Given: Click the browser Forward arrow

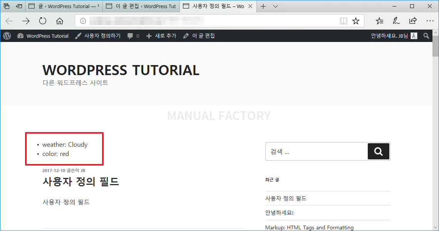Looking at the screenshot, I should pyautogui.click(x=26, y=21).
